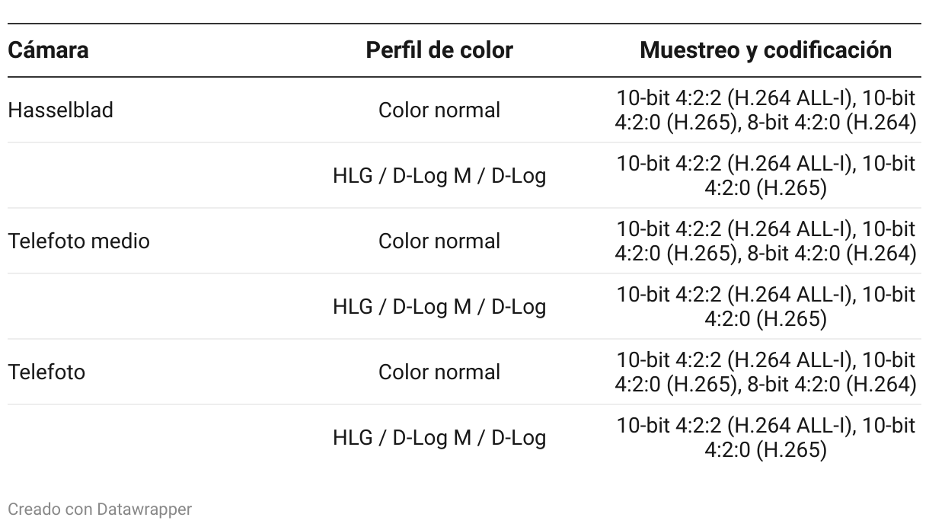
Task: Click the Cámara column header
Action: (x=48, y=50)
